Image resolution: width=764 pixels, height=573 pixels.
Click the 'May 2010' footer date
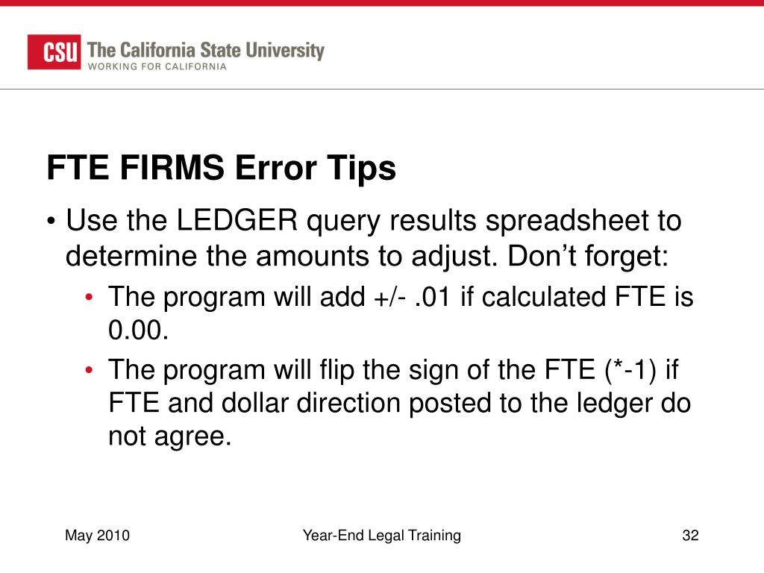pyautogui.click(x=98, y=536)
